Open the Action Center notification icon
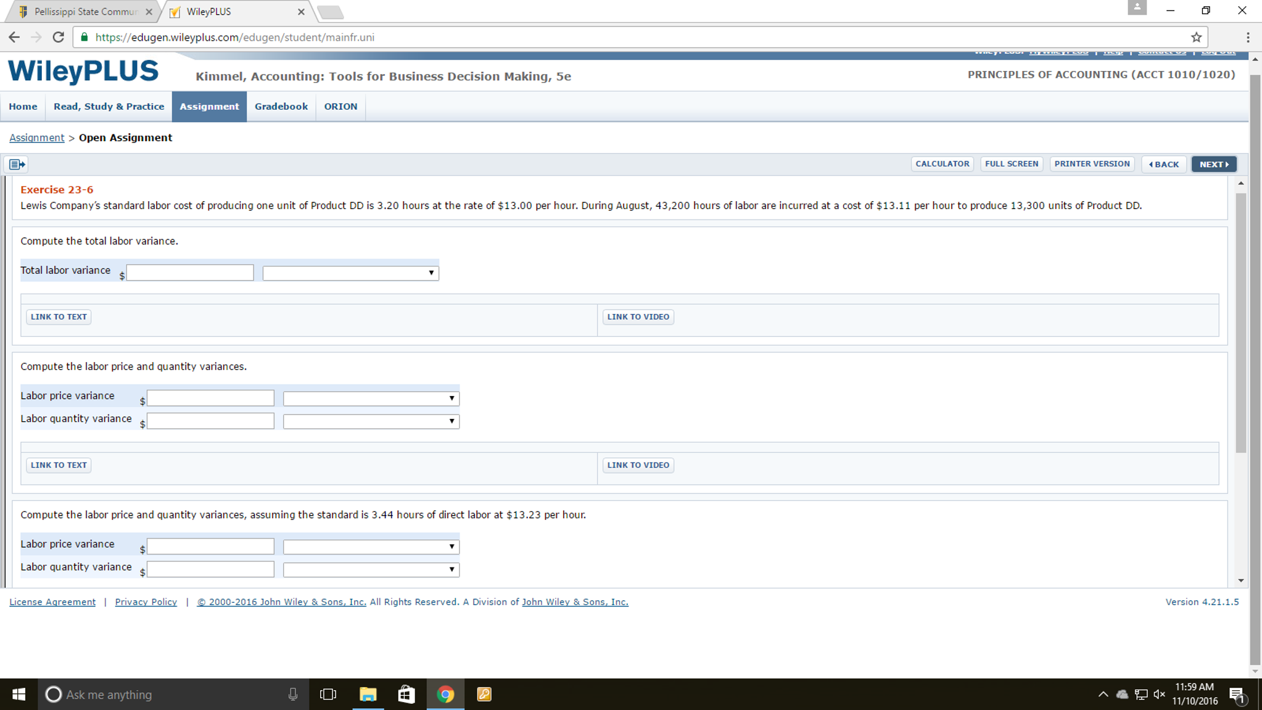Viewport: 1262px width, 710px height. click(1238, 695)
